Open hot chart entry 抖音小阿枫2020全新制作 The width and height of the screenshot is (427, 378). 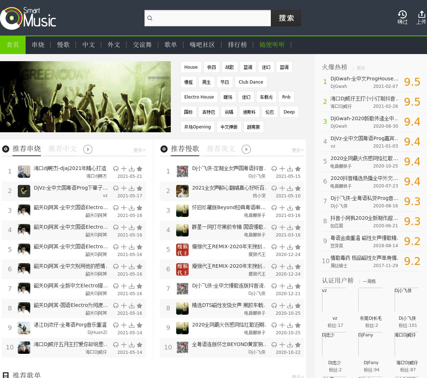[x=364, y=218]
